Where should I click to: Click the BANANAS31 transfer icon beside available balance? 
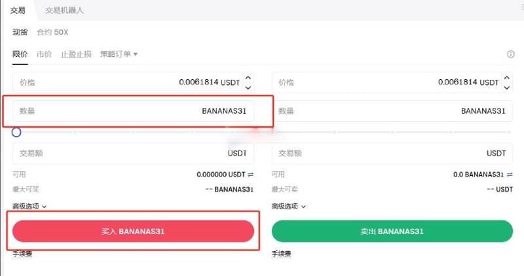(510, 174)
